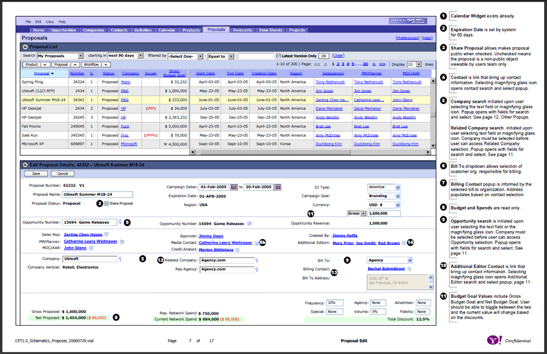
Task: Switch to the Forecasts tab
Action: pyautogui.click(x=242, y=30)
